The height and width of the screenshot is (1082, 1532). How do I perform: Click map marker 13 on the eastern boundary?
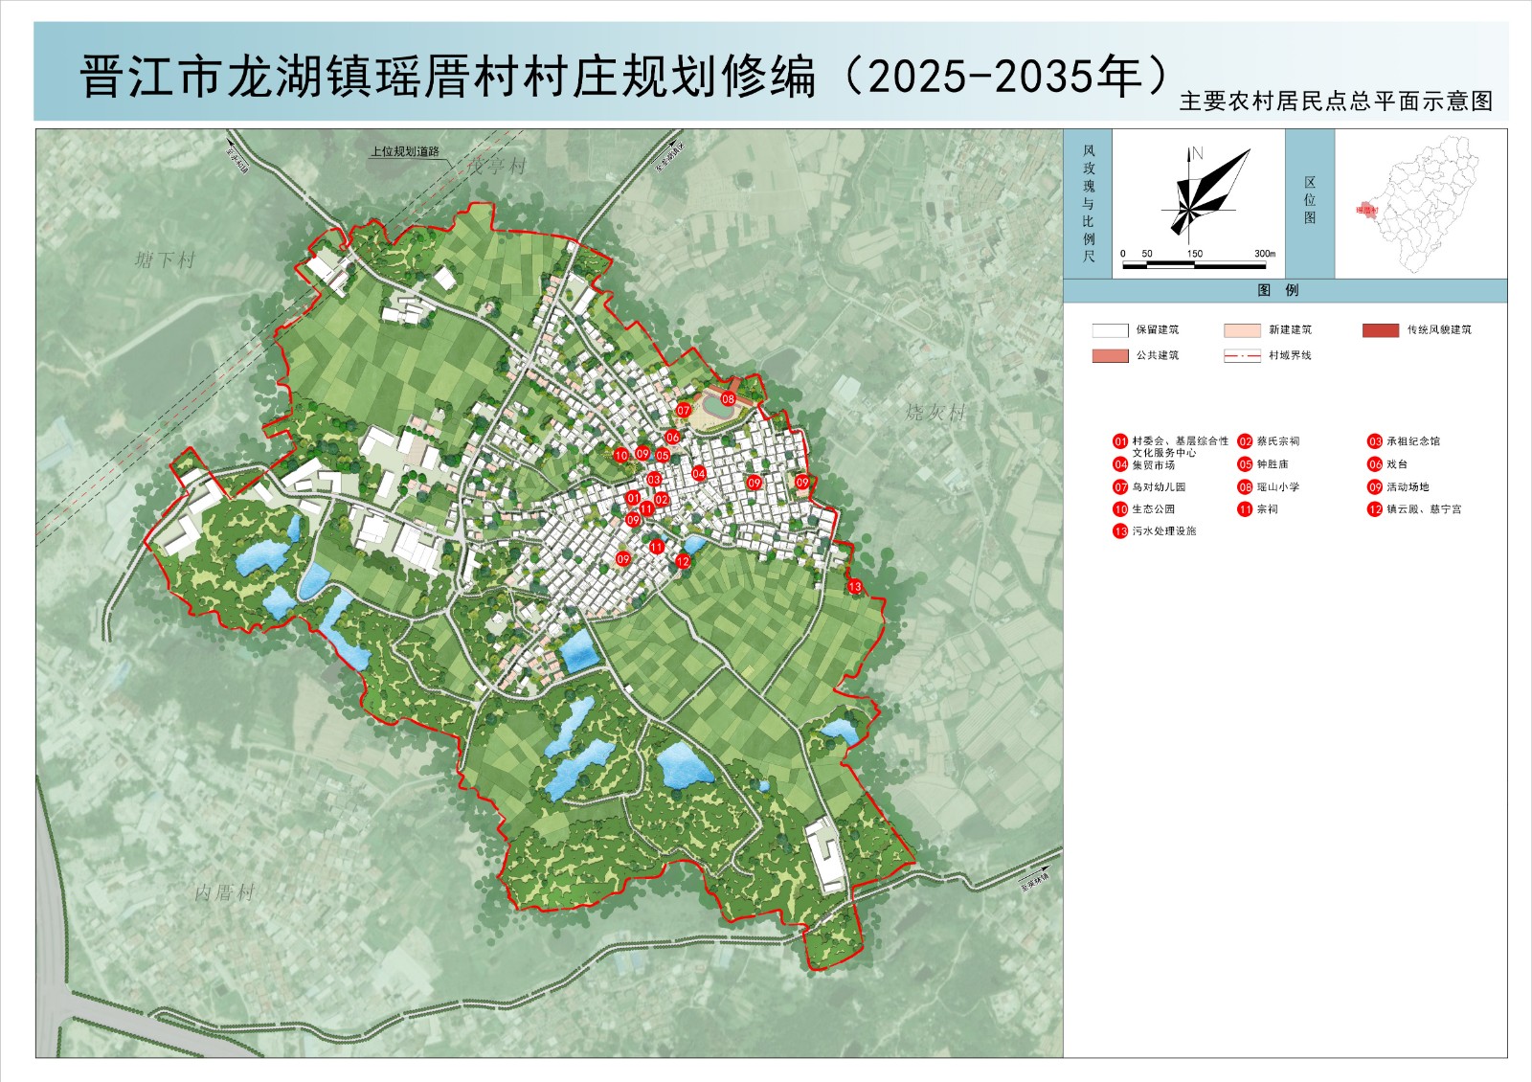855,587
